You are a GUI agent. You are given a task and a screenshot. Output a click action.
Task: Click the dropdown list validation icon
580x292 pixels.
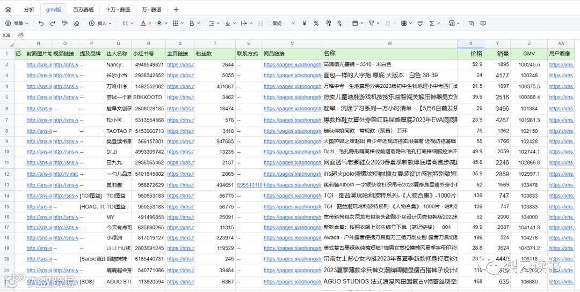click(420, 23)
